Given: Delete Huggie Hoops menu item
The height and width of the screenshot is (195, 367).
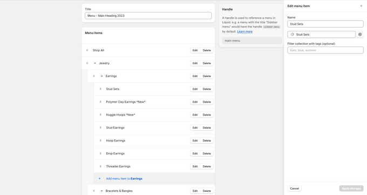Looking at the screenshot, I should click(207, 115).
